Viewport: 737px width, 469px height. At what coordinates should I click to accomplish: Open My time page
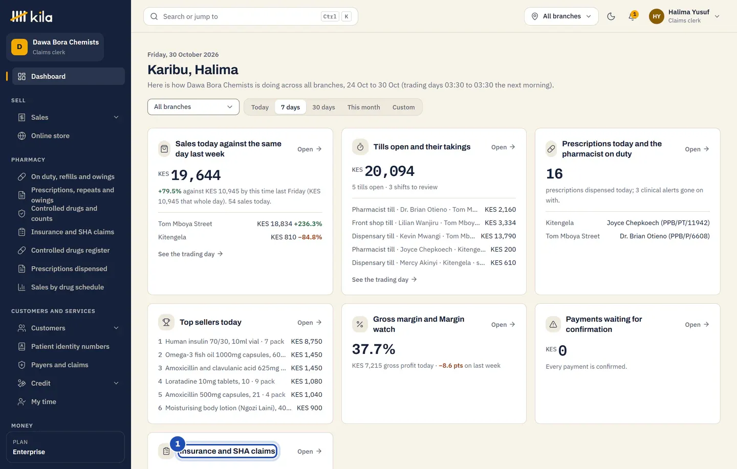69,401
